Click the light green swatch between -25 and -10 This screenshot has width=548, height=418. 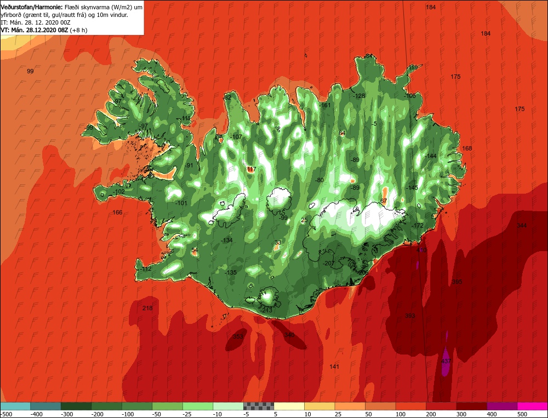pos(198,406)
